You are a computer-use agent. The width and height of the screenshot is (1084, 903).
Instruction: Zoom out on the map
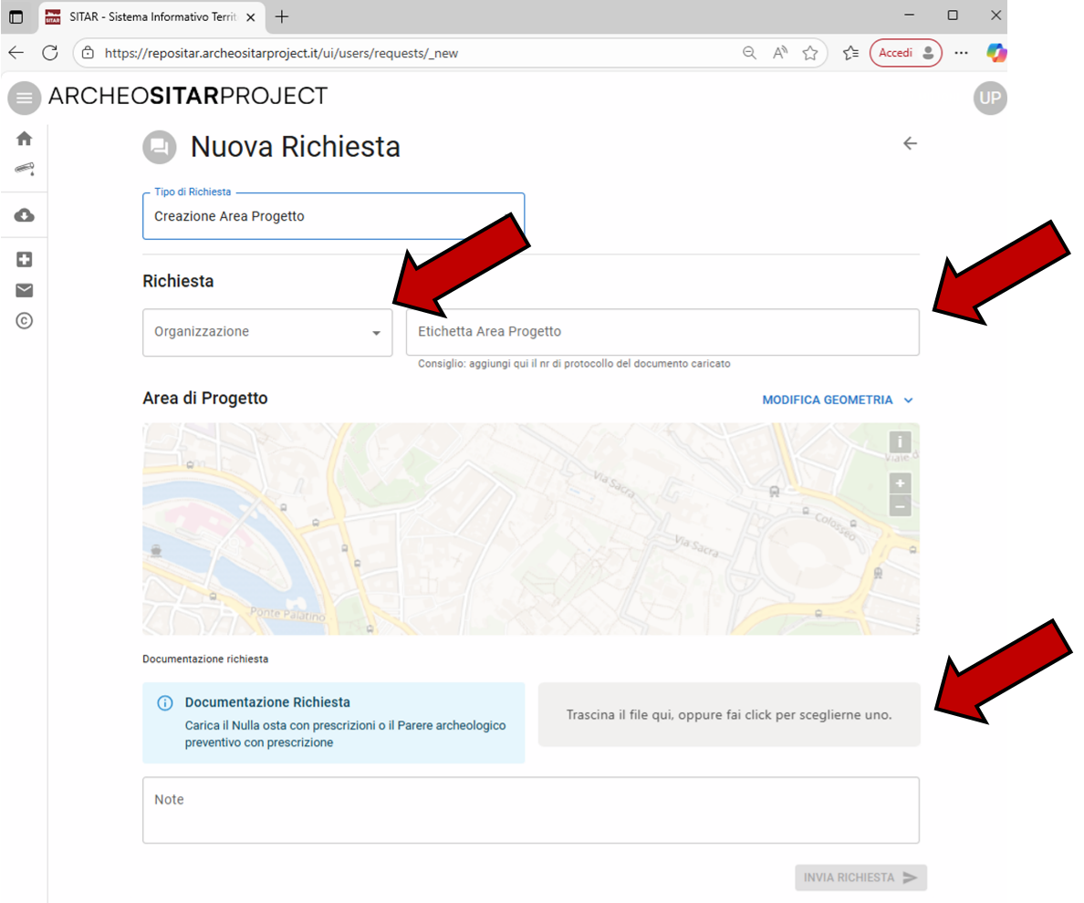[900, 505]
